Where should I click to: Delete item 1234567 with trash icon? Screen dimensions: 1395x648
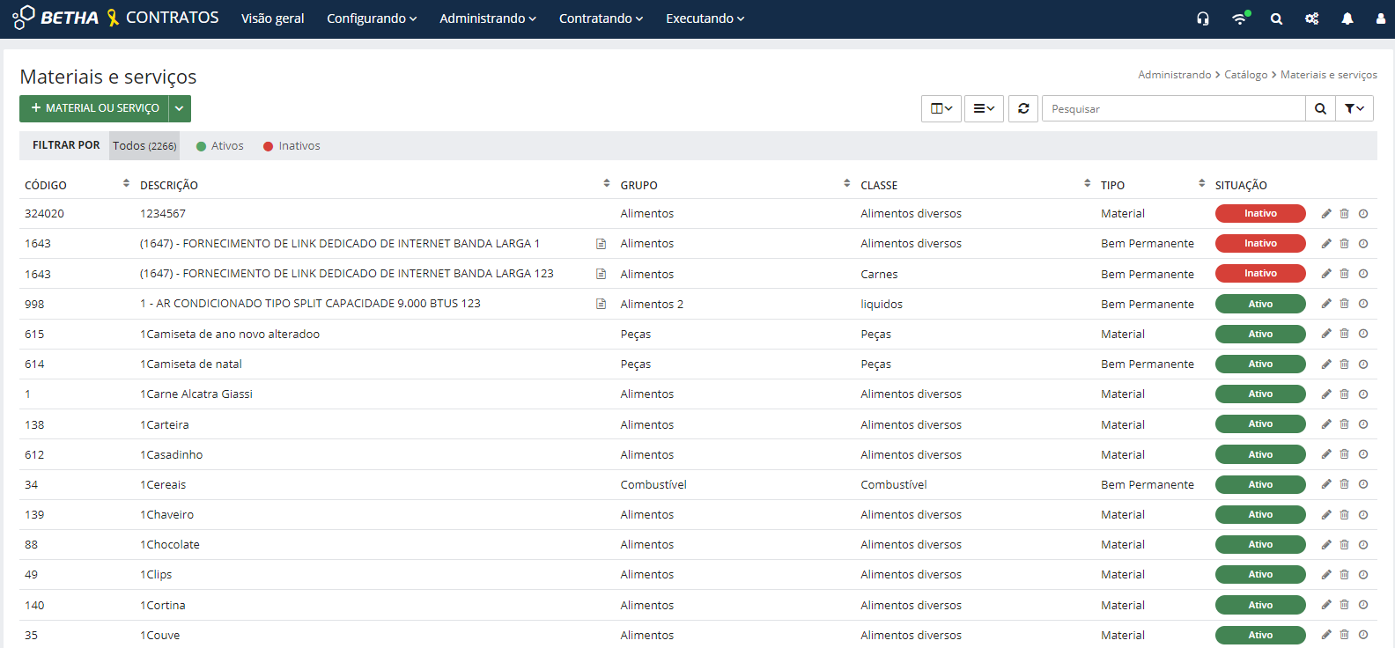point(1345,214)
